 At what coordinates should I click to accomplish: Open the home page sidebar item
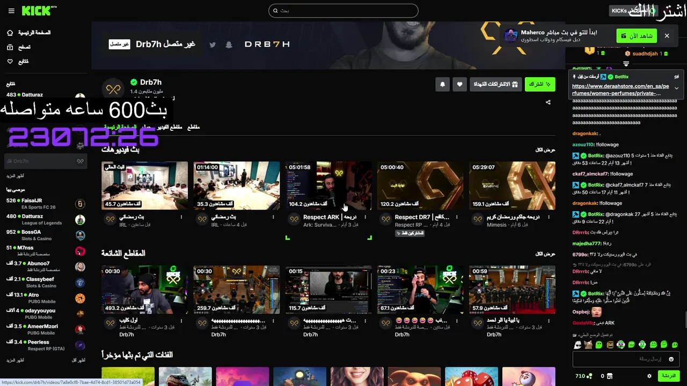coord(29,33)
